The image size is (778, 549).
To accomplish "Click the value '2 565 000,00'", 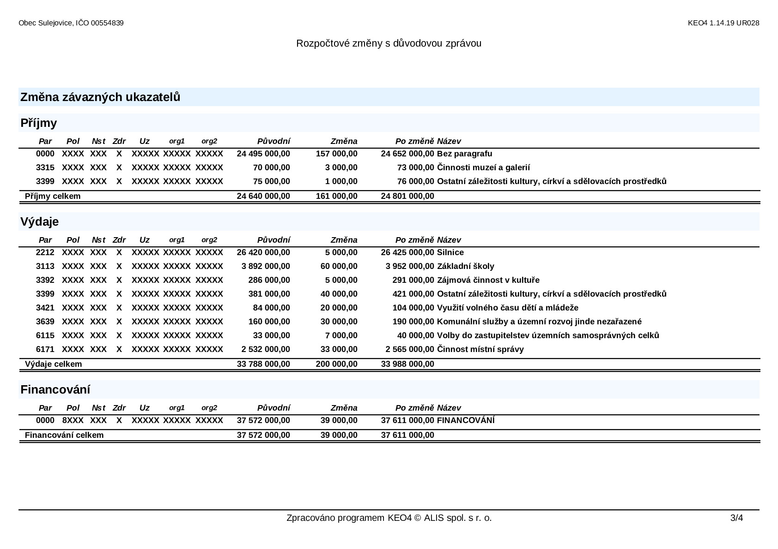I will click(410, 349).
